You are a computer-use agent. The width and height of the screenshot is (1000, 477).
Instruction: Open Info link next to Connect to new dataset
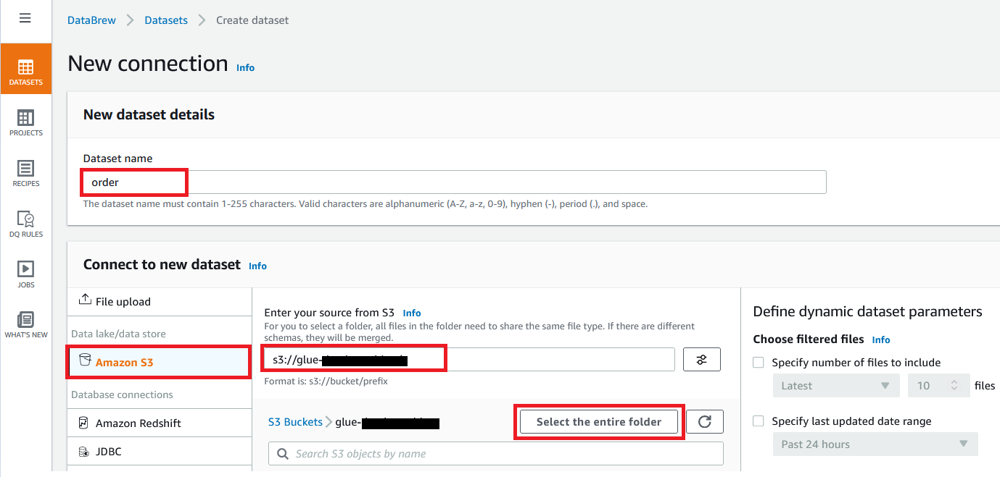[x=257, y=266]
